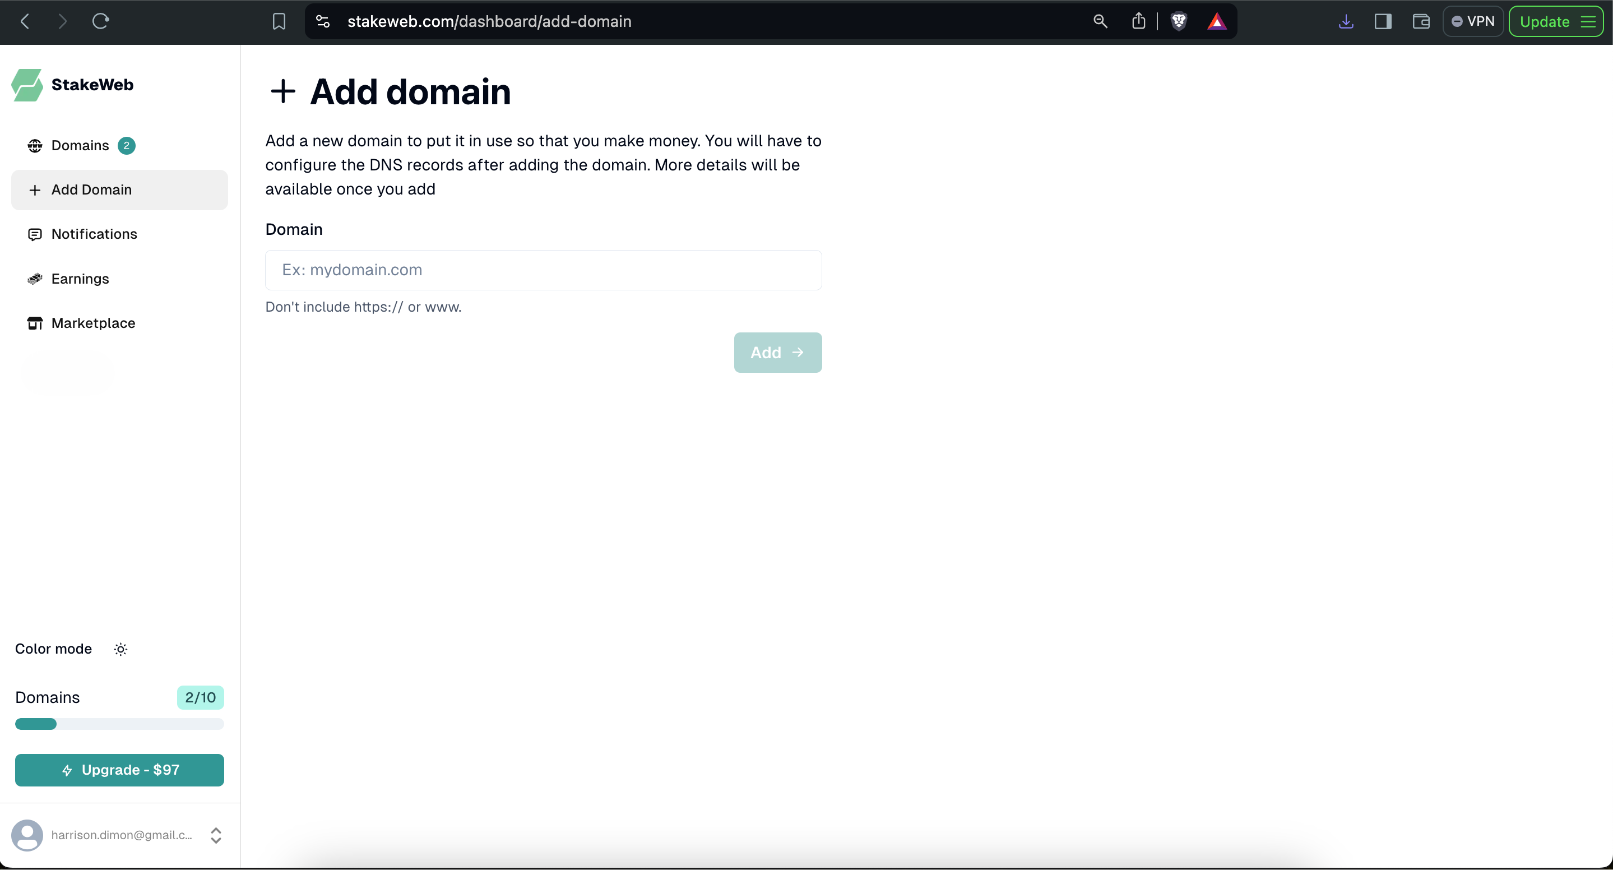The height and width of the screenshot is (870, 1613).
Task: Open the Brave Shields lion icon
Action: coord(1179,21)
